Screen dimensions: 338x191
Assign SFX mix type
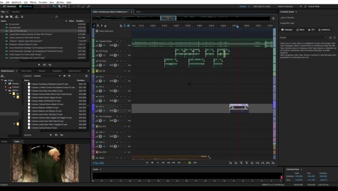(312, 30)
